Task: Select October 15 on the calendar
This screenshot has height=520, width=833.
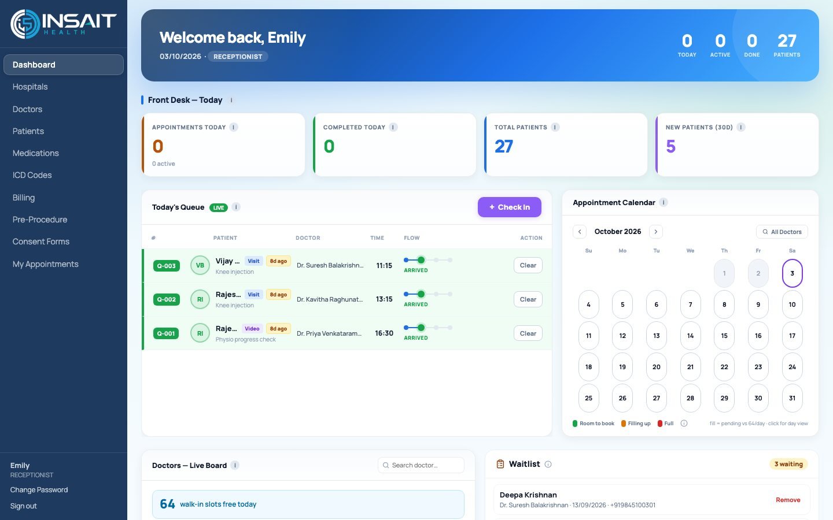Action: point(724,336)
